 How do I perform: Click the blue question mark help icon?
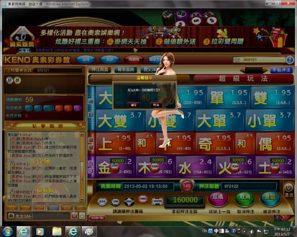tap(290, 60)
